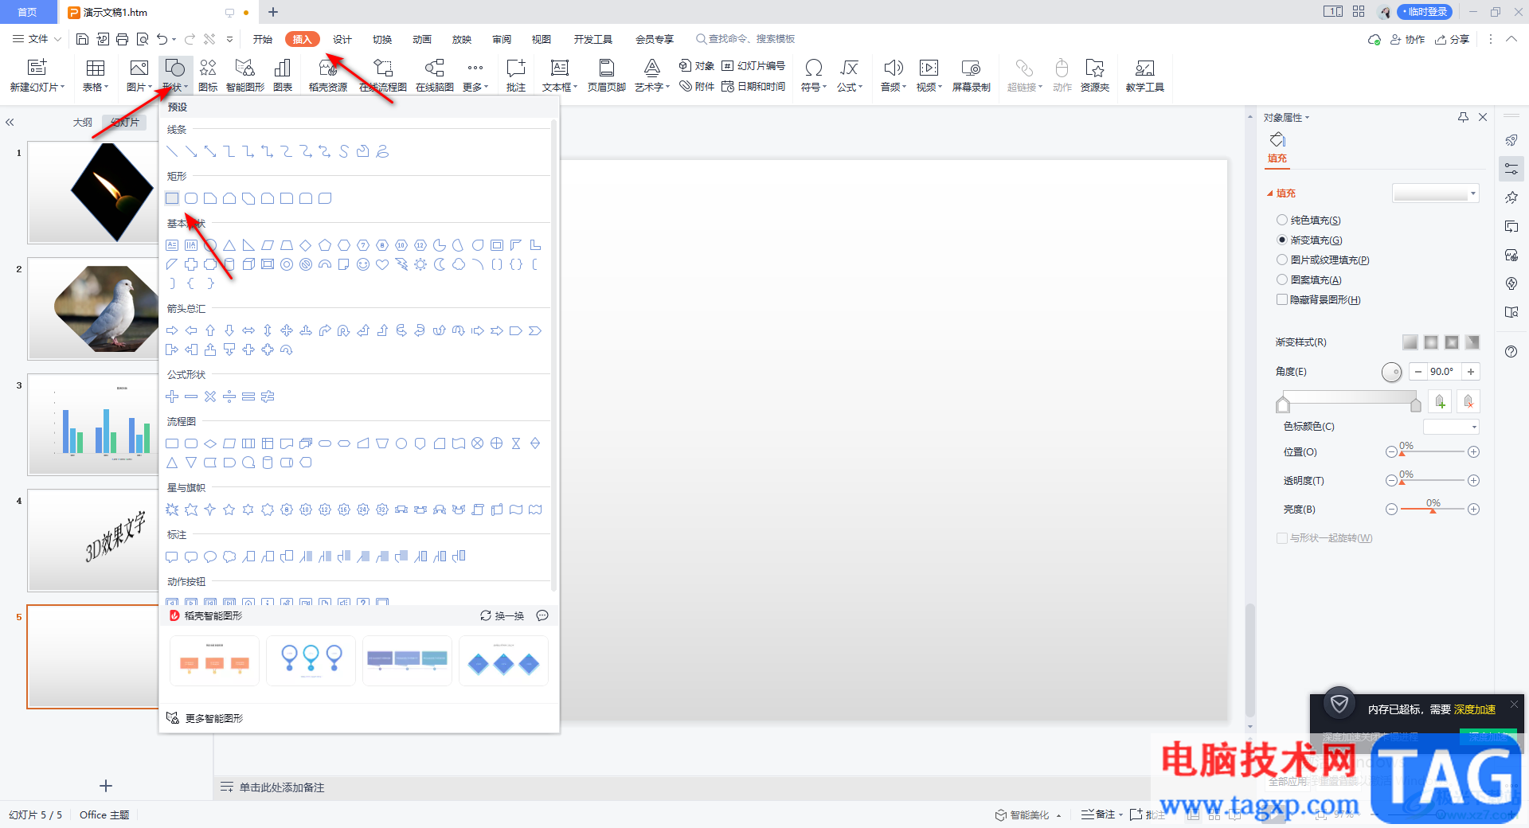Select 图案填充 pattern fill
Image resolution: width=1529 pixels, height=828 pixels.
click(1309, 279)
